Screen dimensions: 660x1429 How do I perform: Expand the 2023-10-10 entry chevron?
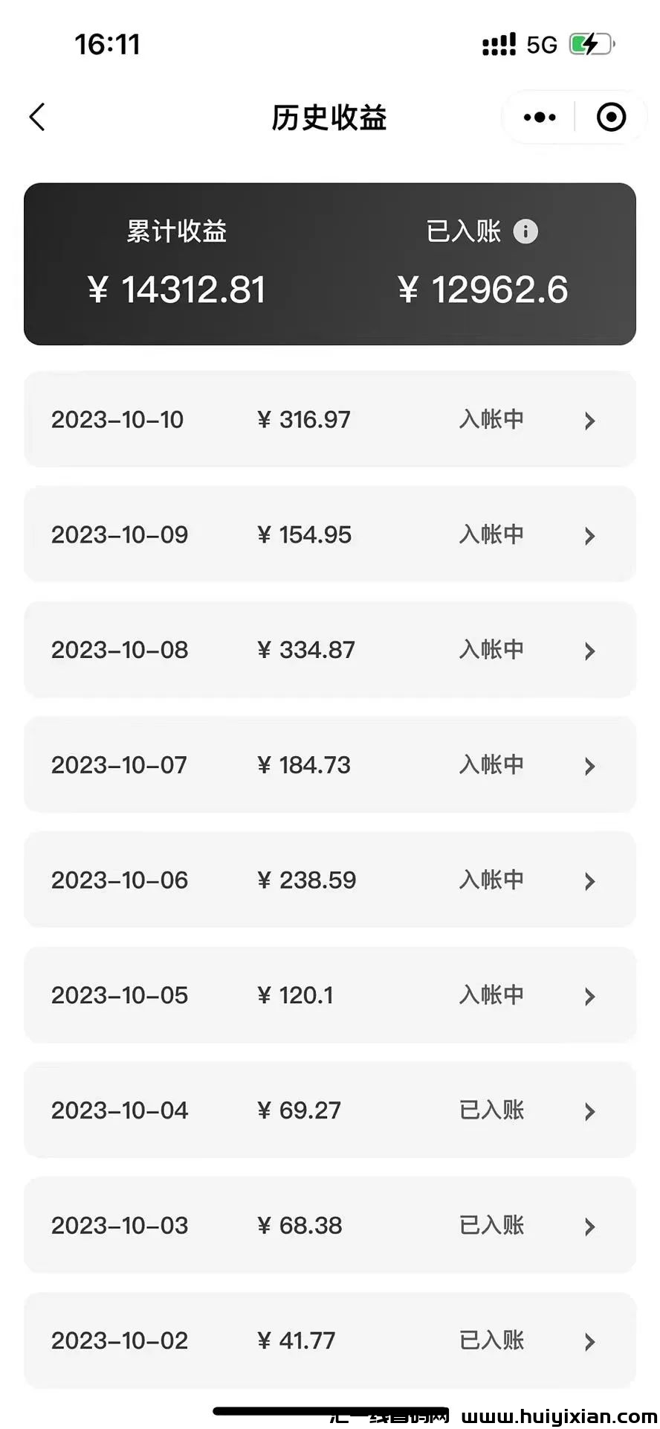[x=589, y=421]
